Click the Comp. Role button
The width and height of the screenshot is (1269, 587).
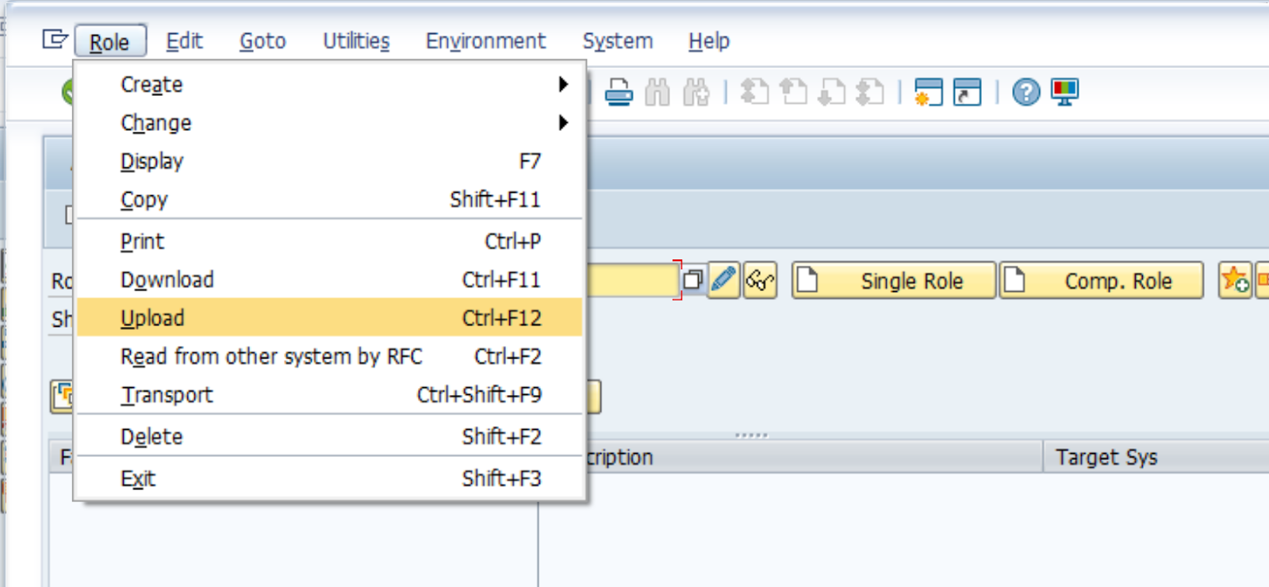[x=1102, y=281]
